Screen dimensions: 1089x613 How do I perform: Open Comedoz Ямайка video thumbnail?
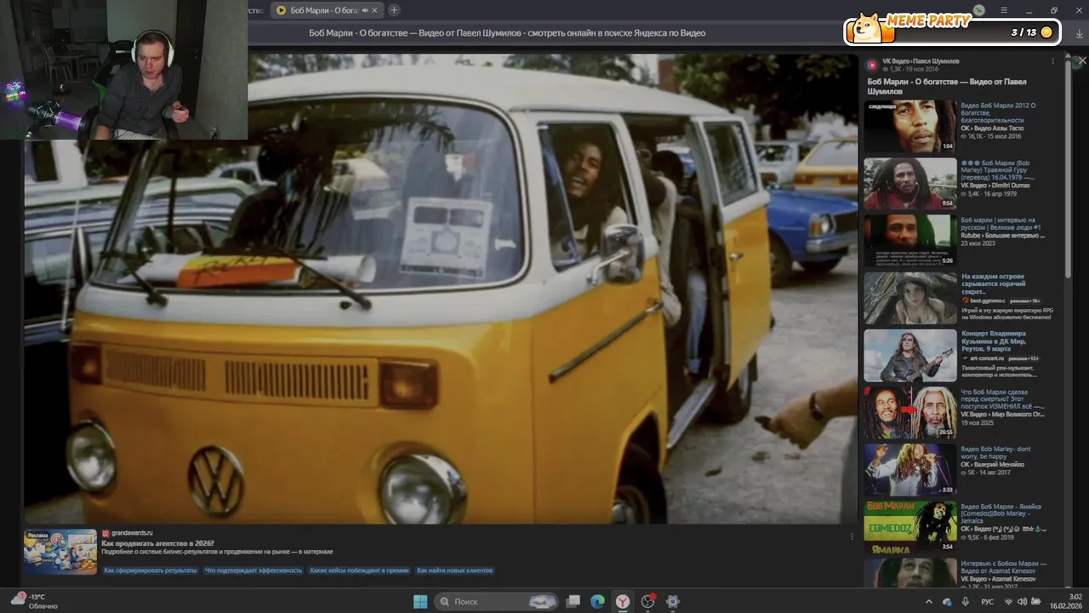[x=910, y=526]
